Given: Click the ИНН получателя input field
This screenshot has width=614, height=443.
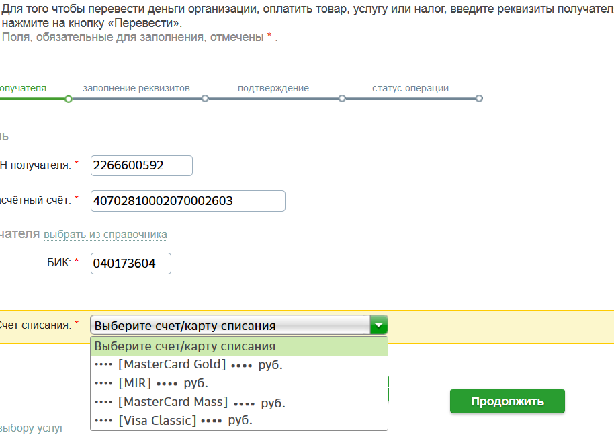Looking at the screenshot, I should [x=141, y=165].
